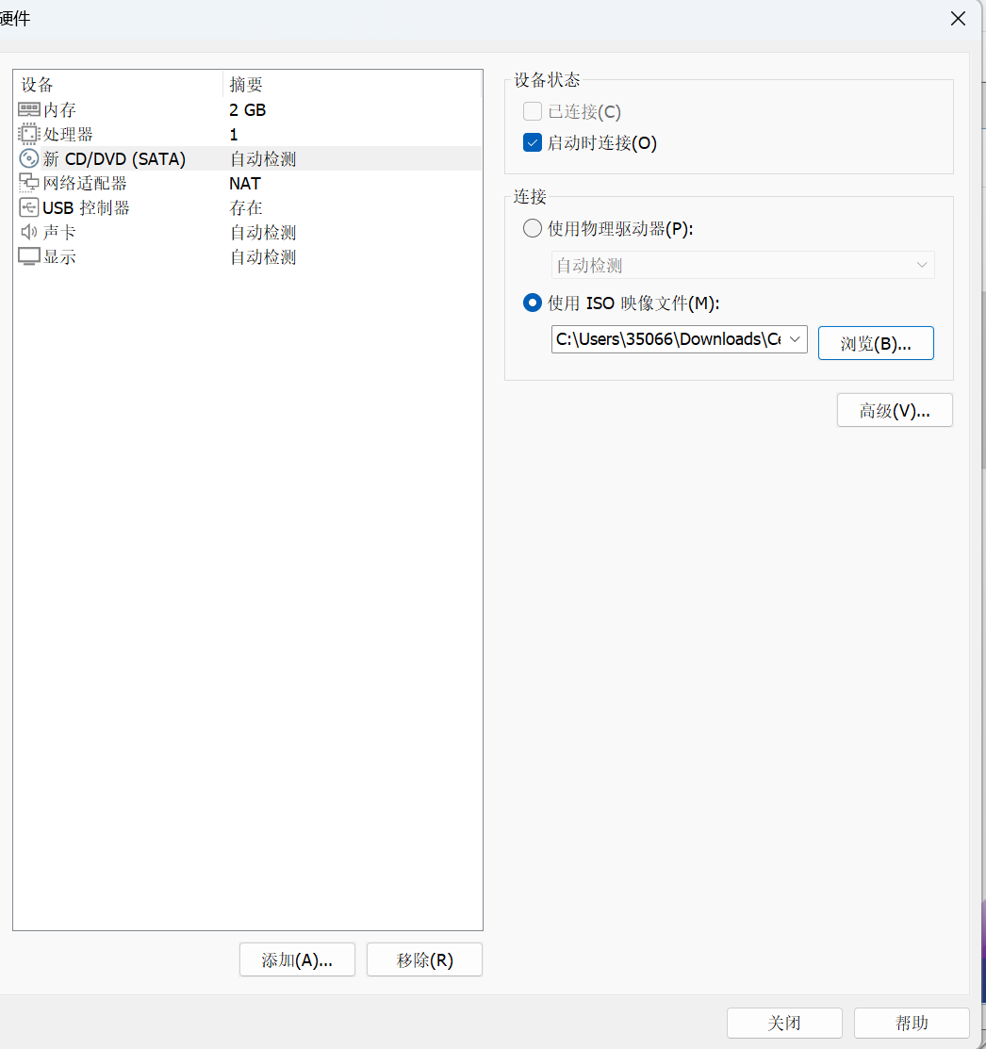This screenshot has width=986, height=1049.
Task: Select the memory (内存) device icon
Action: coord(29,109)
